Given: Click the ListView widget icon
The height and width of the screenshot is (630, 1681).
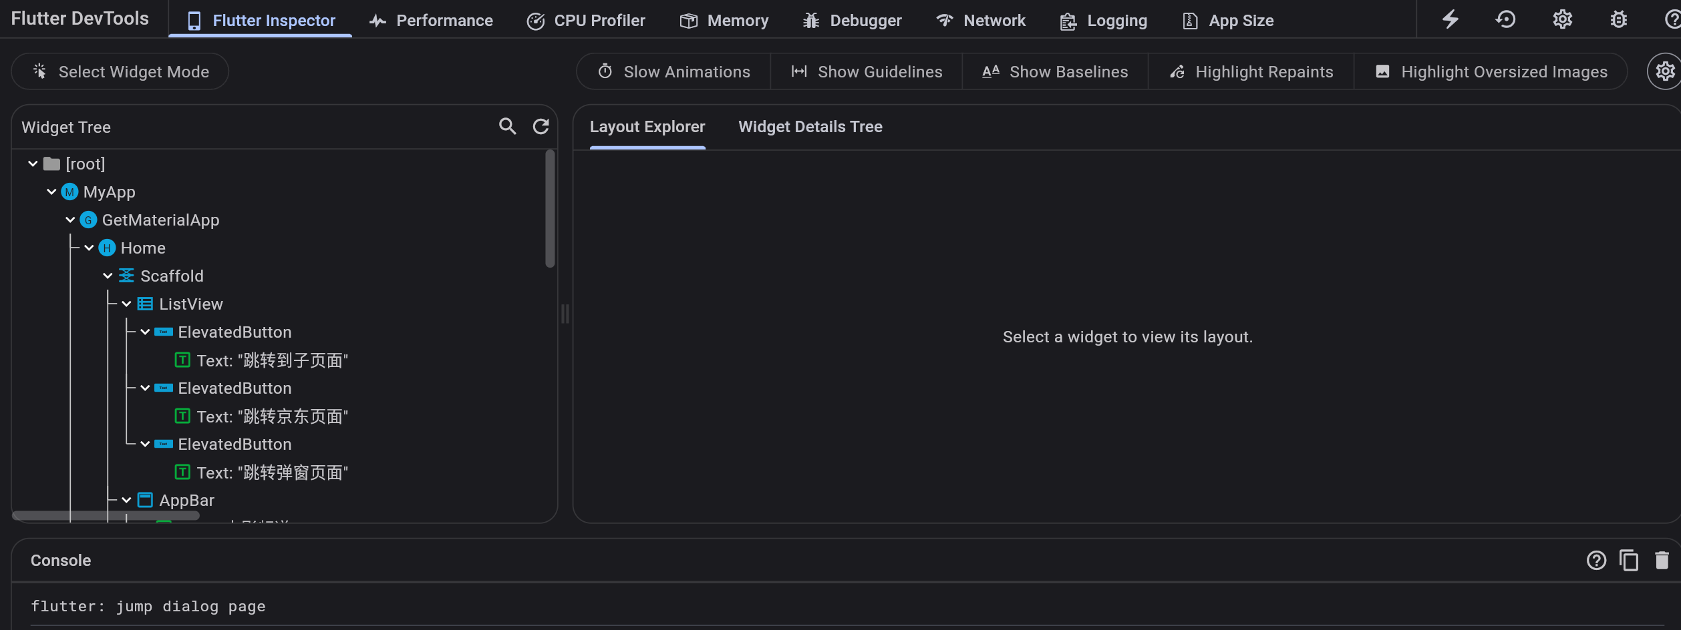Looking at the screenshot, I should [145, 304].
